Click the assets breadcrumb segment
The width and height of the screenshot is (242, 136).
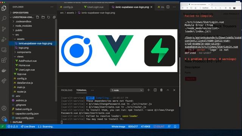click(70, 12)
